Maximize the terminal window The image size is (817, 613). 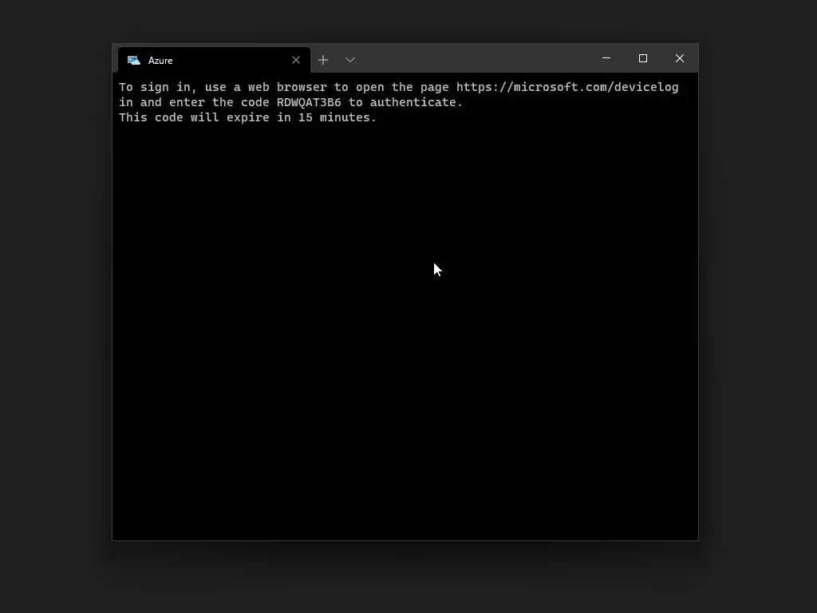(643, 58)
